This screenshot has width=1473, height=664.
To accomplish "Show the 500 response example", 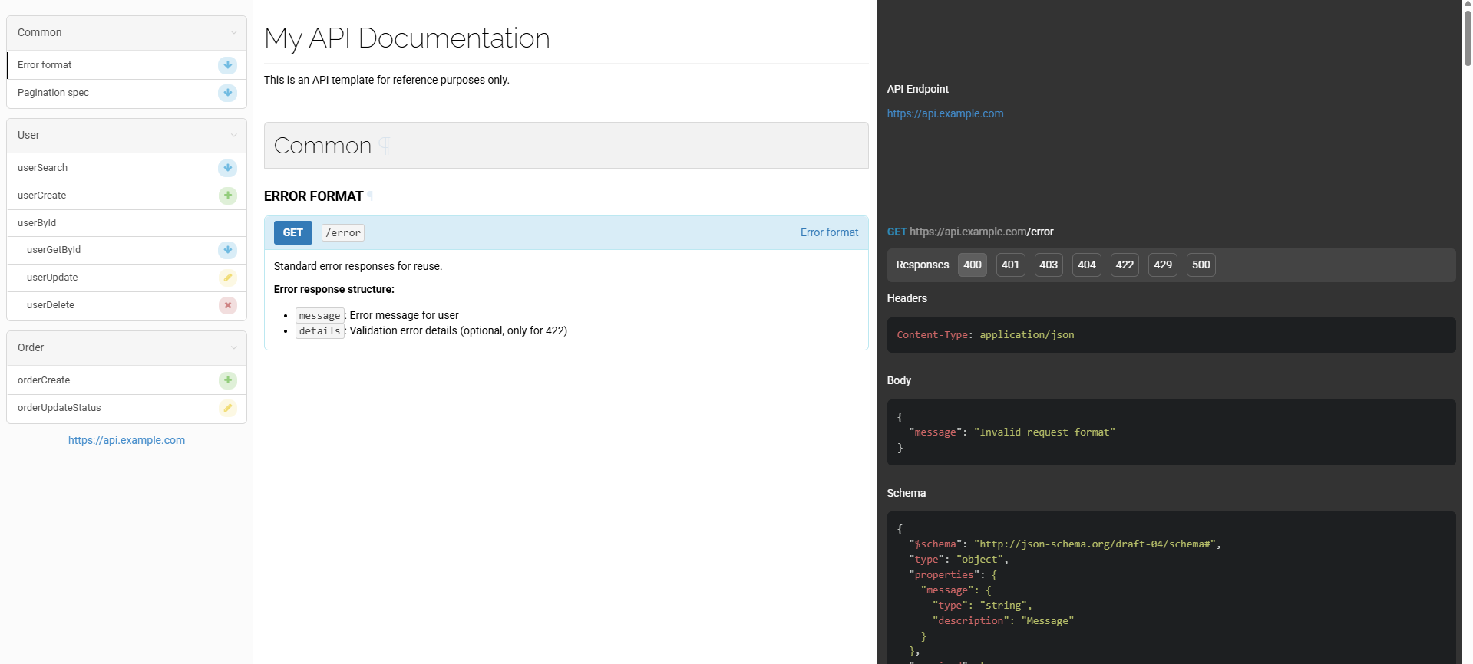I will click(x=1201, y=265).
